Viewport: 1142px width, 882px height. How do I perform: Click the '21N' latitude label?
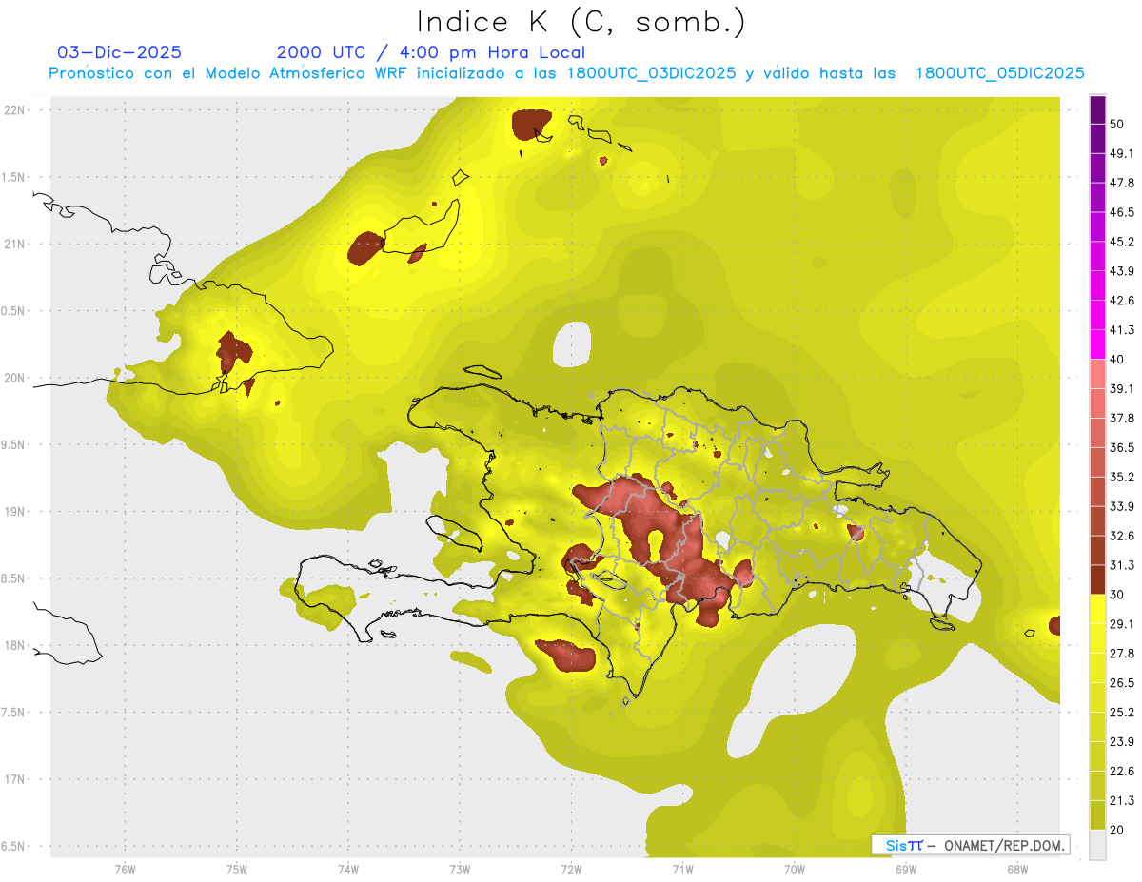coord(14,244)
